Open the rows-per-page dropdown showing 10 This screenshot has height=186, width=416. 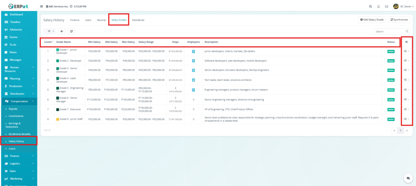(50, 31)
